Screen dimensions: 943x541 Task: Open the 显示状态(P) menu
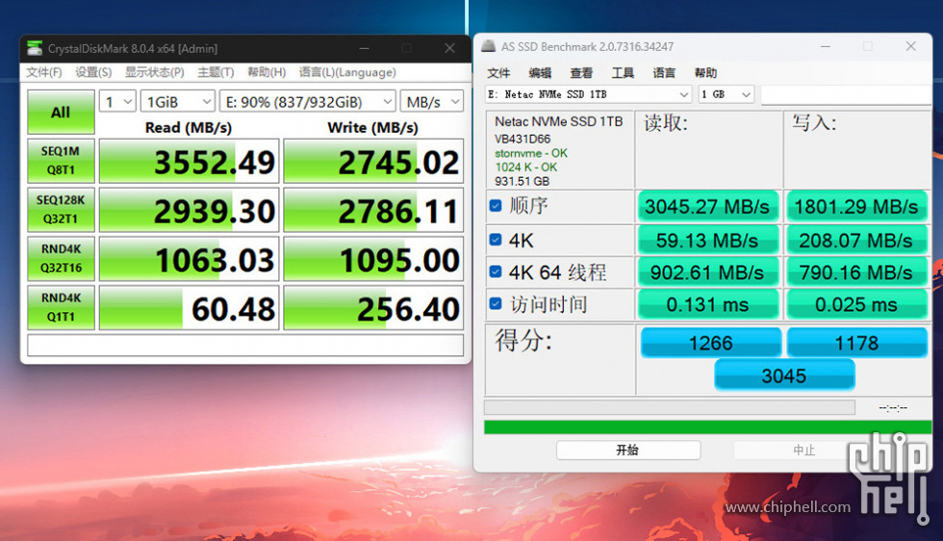tap(155, 72)
